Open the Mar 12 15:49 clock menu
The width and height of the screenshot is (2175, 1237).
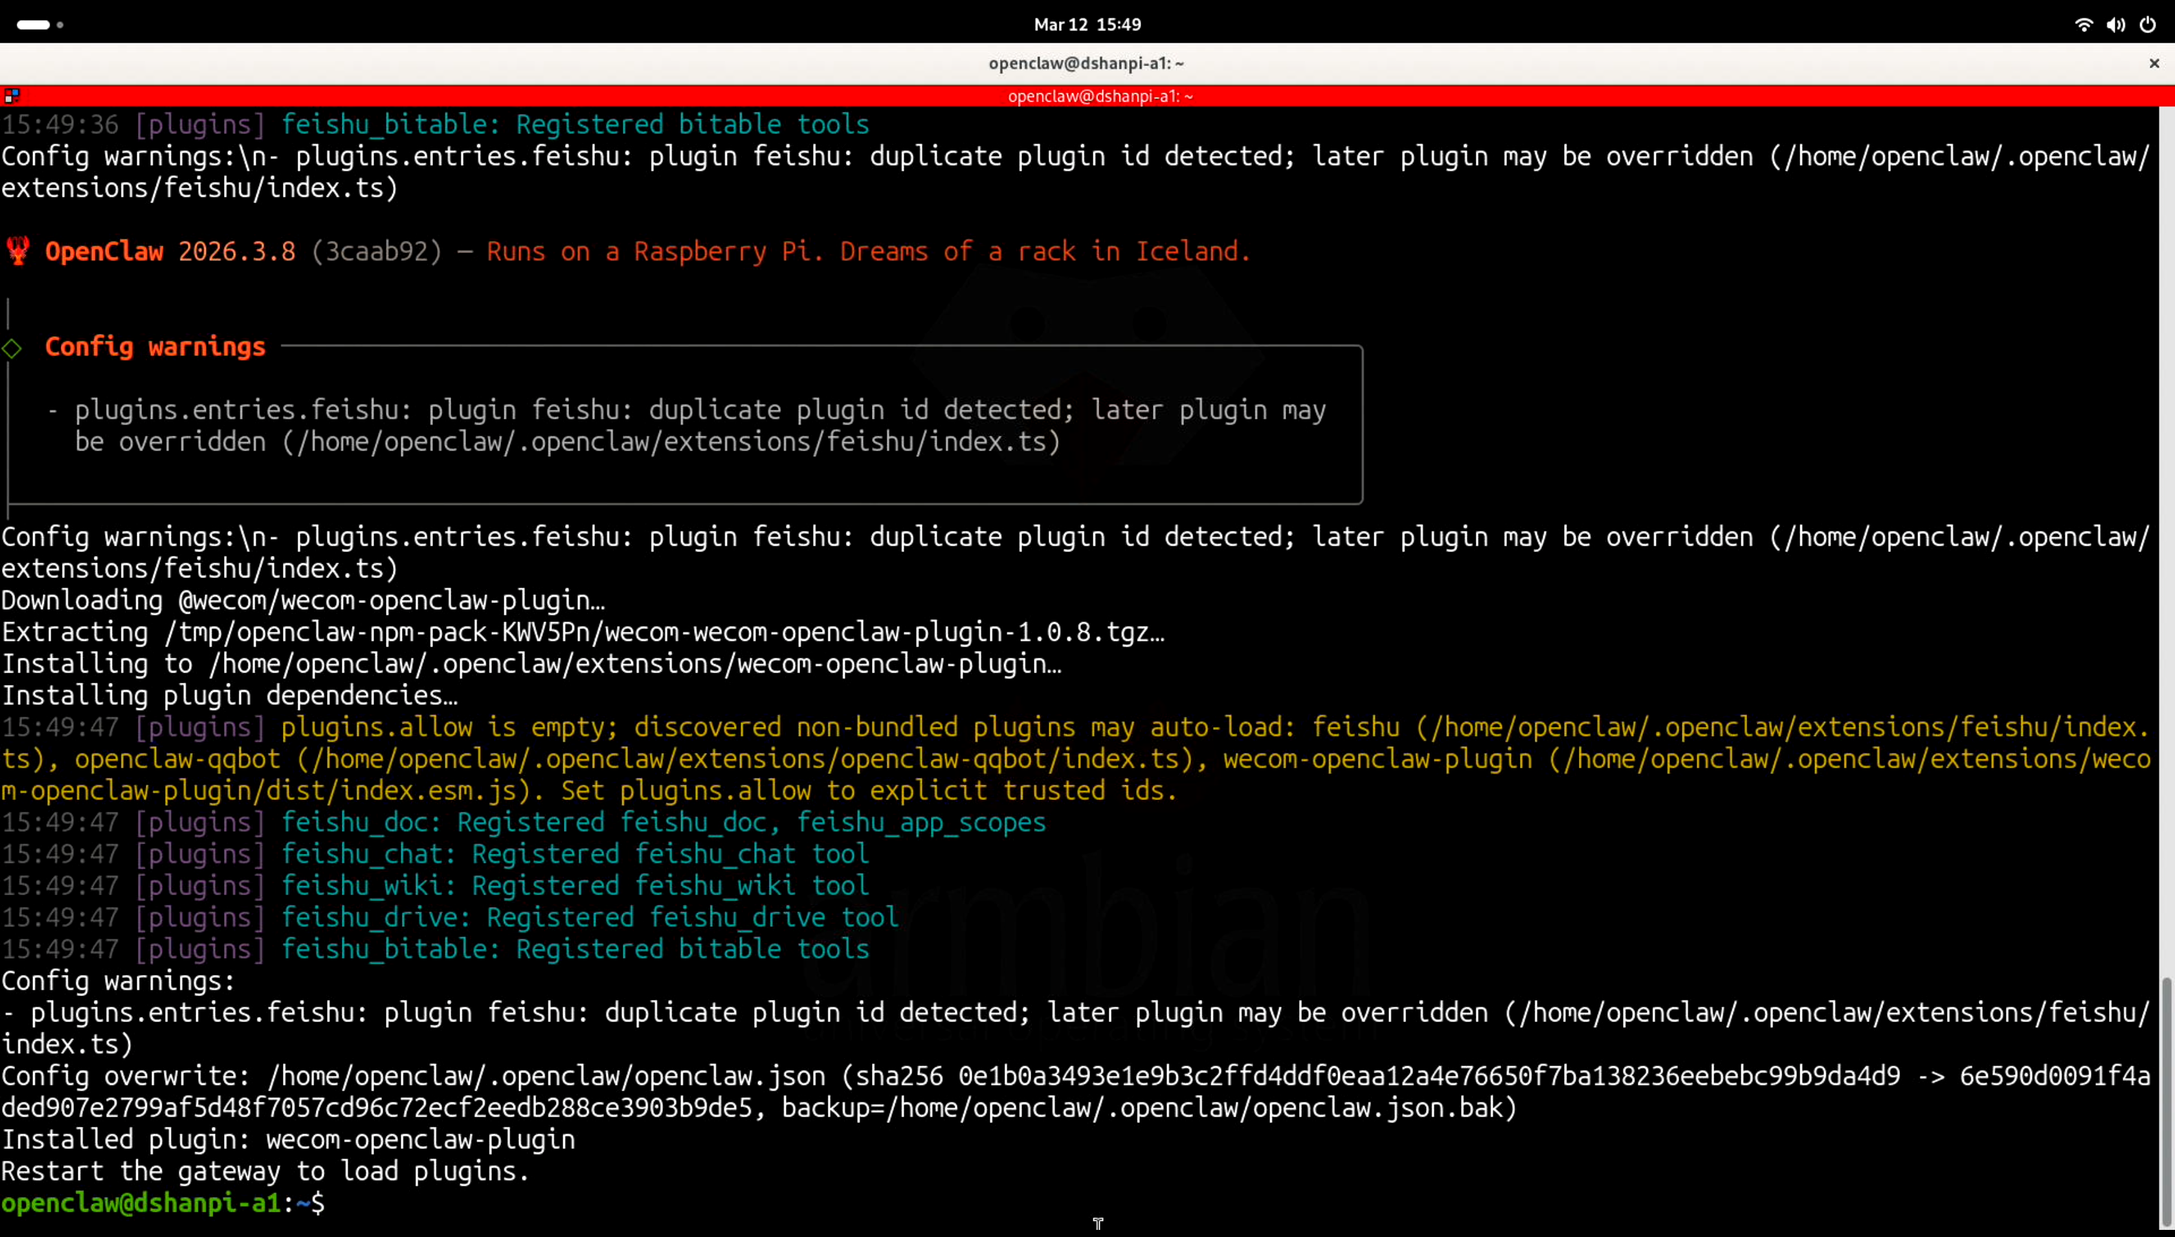click(x=1087, y=25)
